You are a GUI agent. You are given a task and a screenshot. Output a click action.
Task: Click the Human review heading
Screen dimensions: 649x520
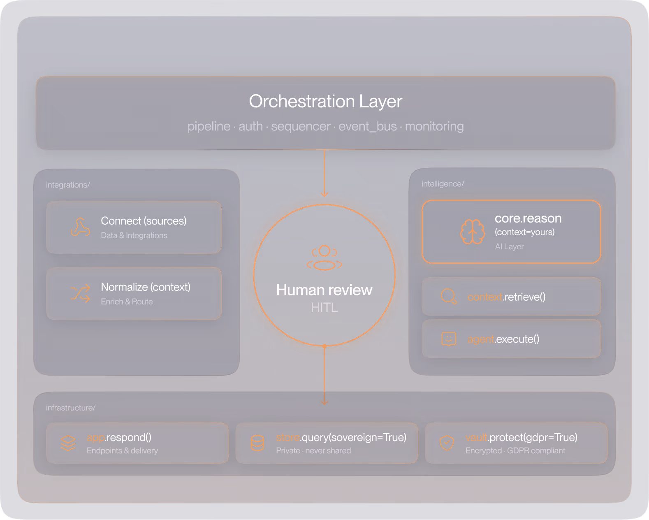pyautogui.click(x=324, y=290)
